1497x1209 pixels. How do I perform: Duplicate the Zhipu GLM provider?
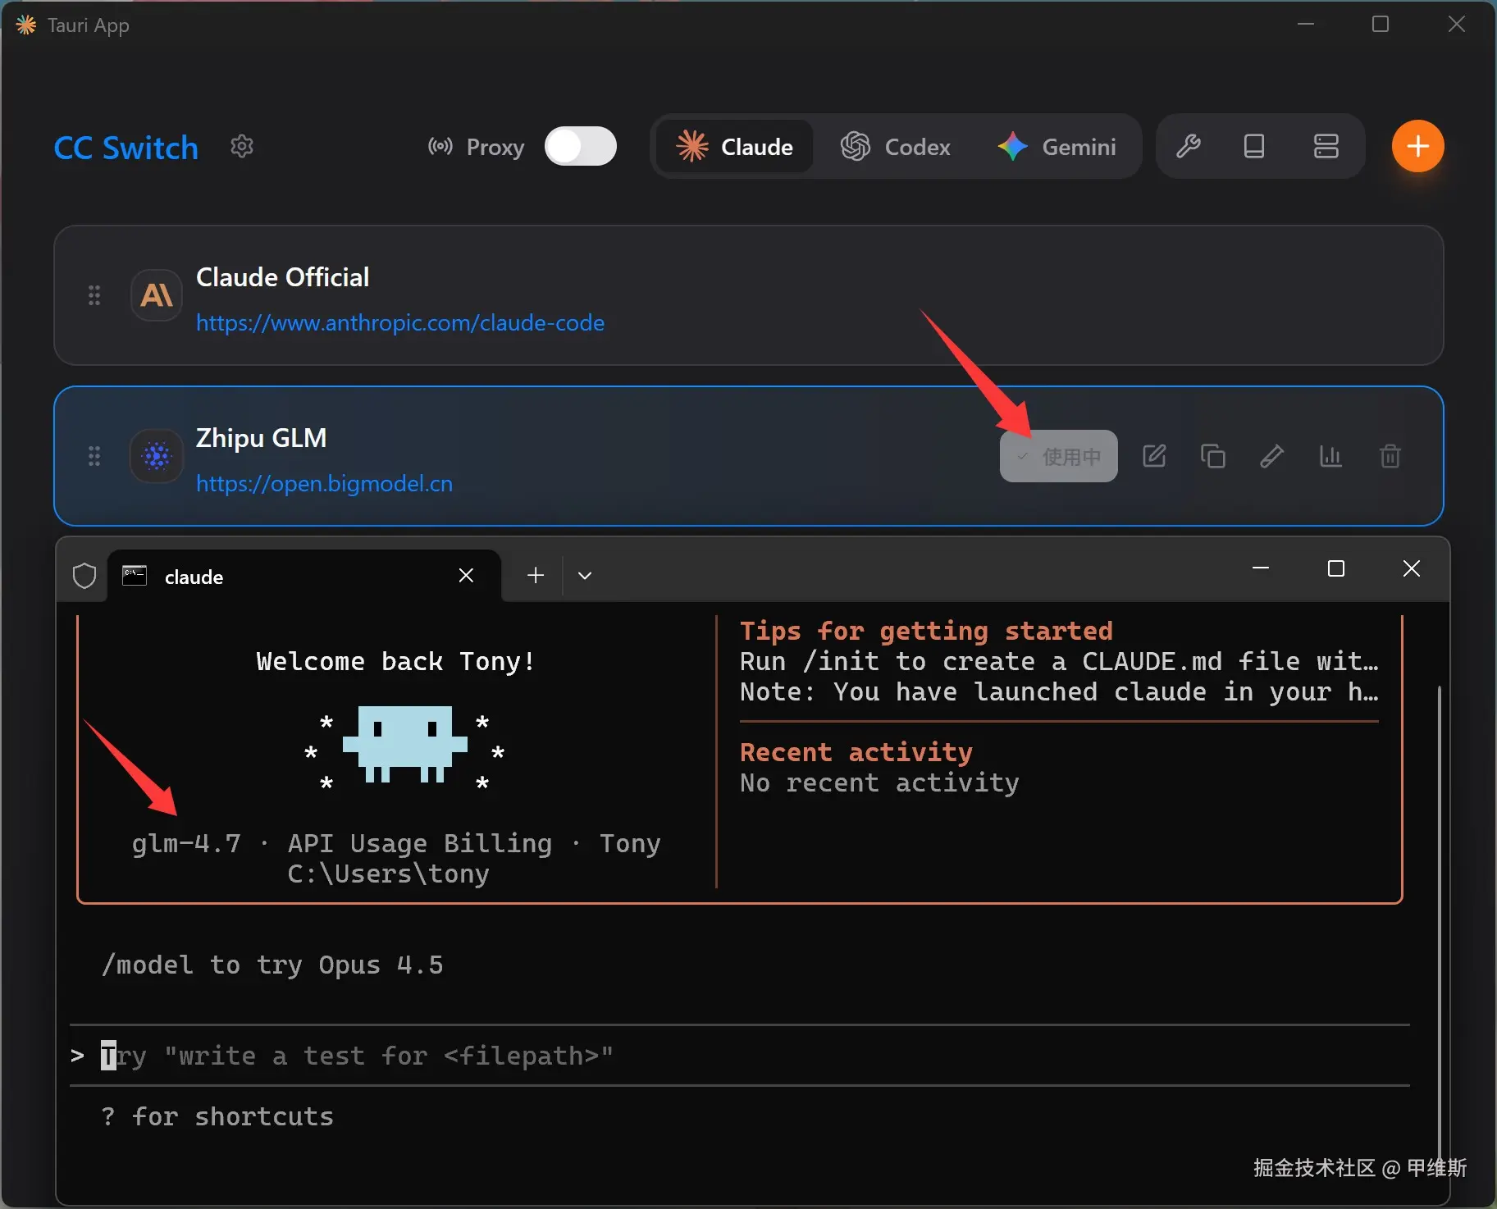click(x=1213, y=456)
